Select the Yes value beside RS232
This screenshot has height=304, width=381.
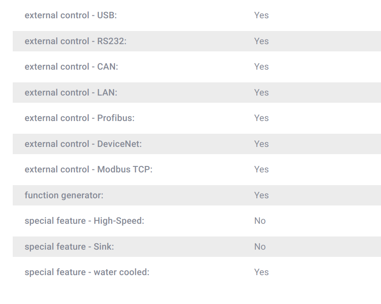(x=261, y=41)
